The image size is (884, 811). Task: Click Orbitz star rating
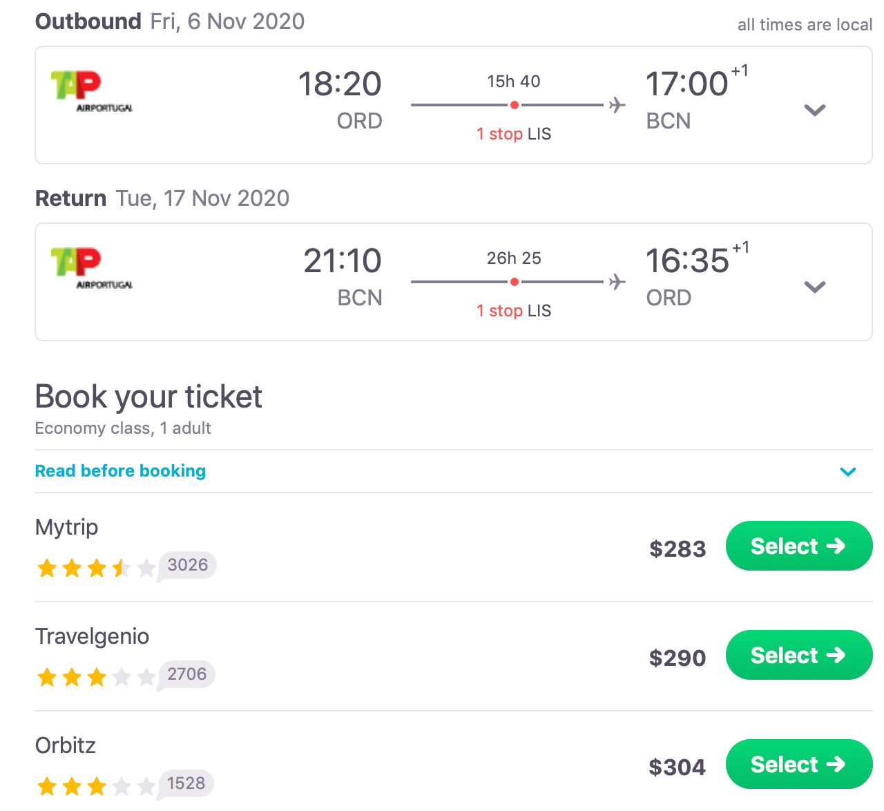[x=95, y=786]
